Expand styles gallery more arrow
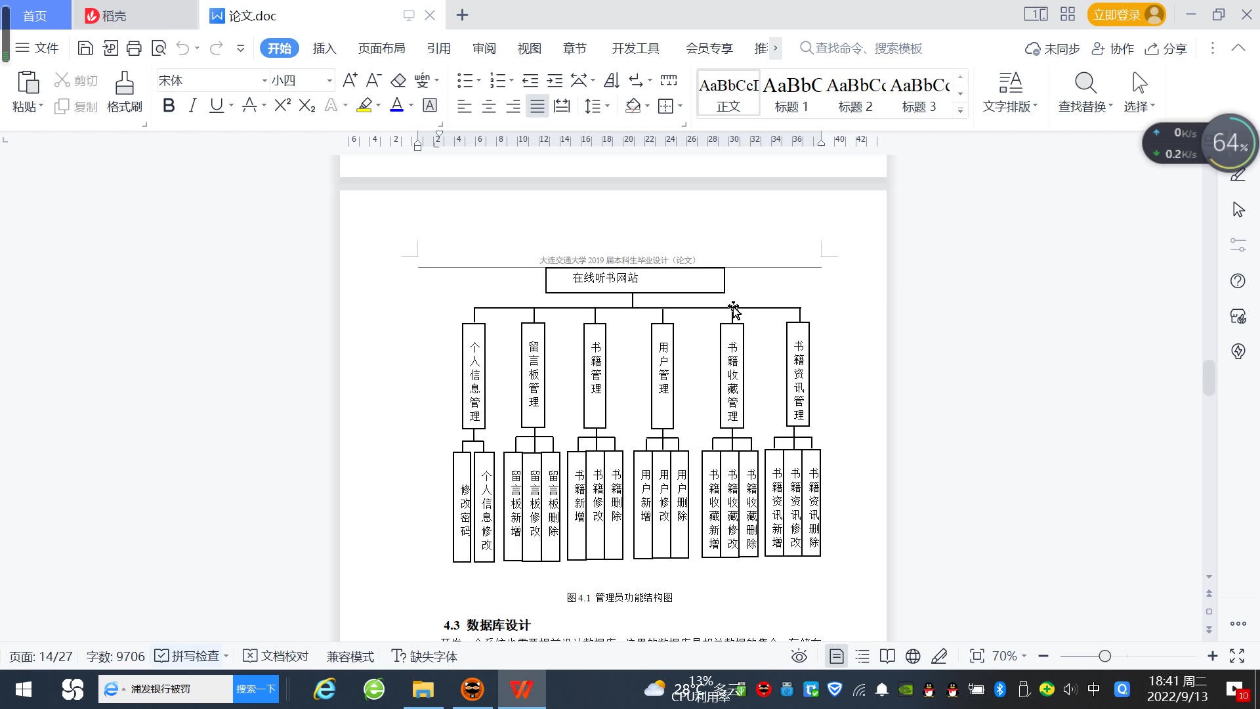Image resolution: width=1260 pixels, height=709 pixels. (x=960, y=110)
